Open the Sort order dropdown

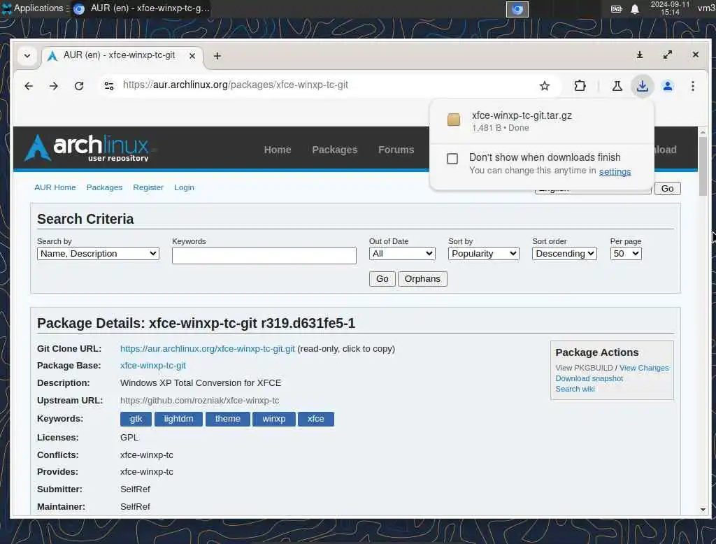564,254
